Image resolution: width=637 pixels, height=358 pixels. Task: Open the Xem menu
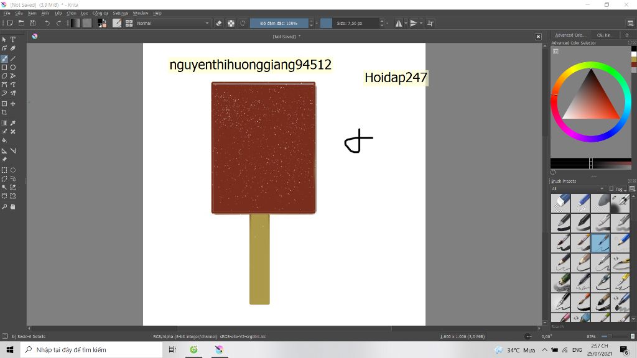[32, 13]
